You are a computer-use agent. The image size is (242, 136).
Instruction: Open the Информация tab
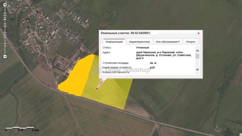pos(114,42)
